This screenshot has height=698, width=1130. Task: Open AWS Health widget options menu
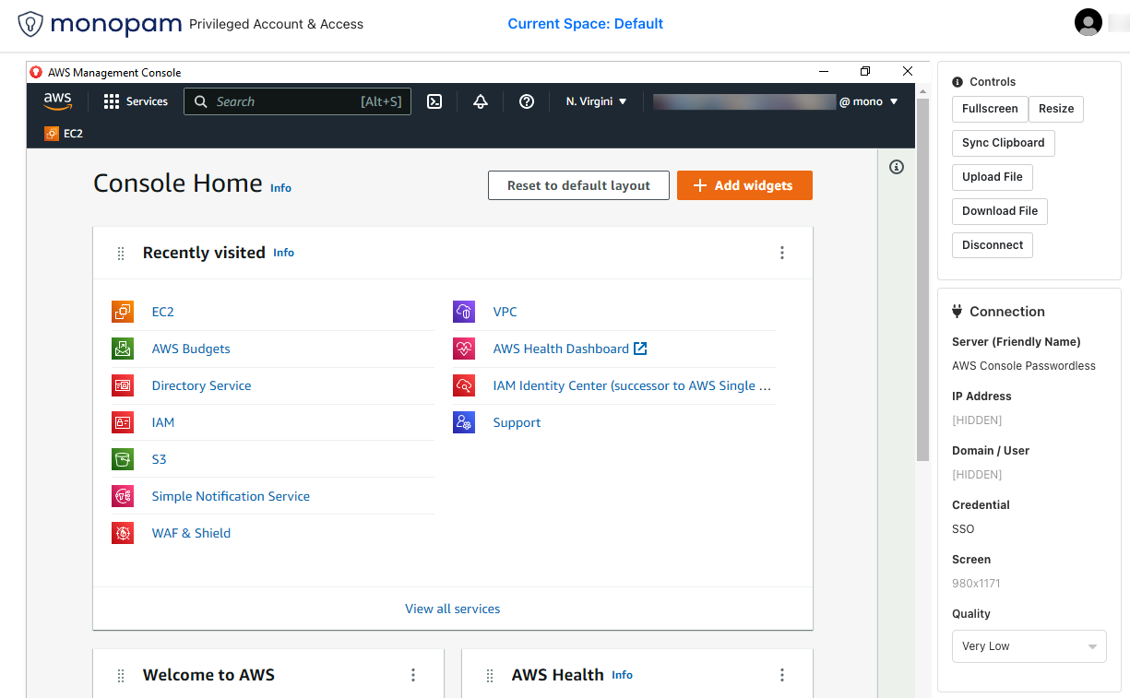pyautogui.click(x=782, y=675)
